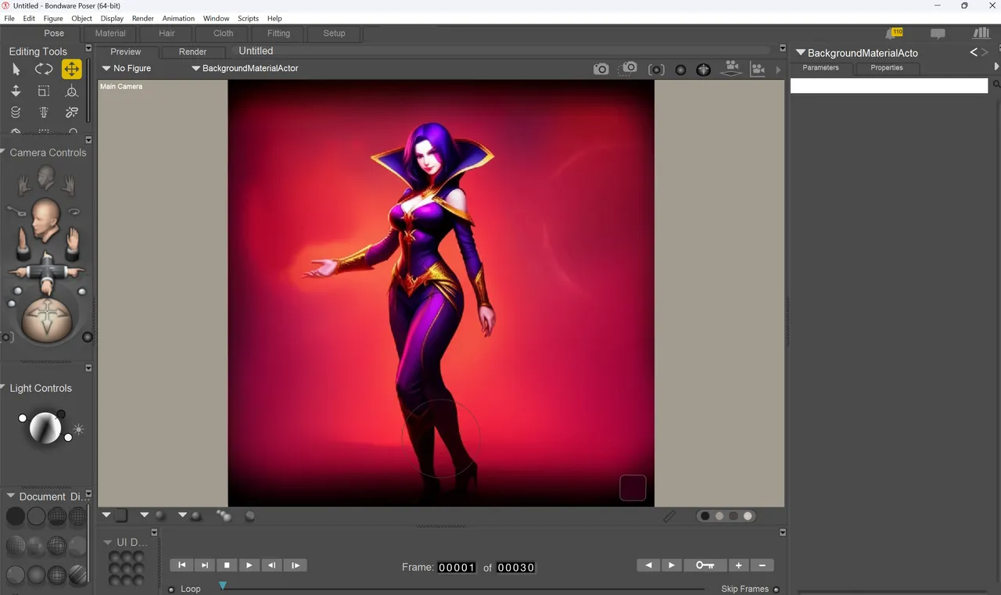The height and width of the screenshot is (595, 1001).
Task: Click the chat bubble icon
Action: [938, 34]
